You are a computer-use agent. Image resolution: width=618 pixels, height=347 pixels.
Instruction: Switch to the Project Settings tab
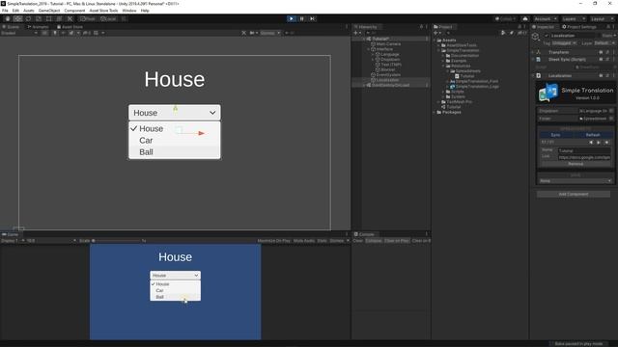[579, 27]
